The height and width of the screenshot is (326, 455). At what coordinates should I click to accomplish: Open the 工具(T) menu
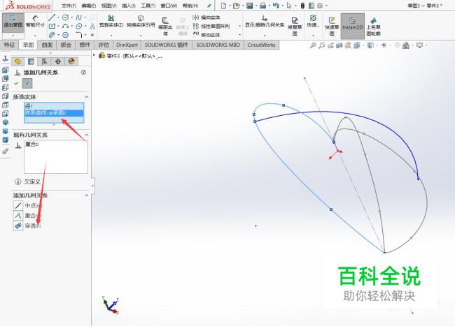pos(148,6)
